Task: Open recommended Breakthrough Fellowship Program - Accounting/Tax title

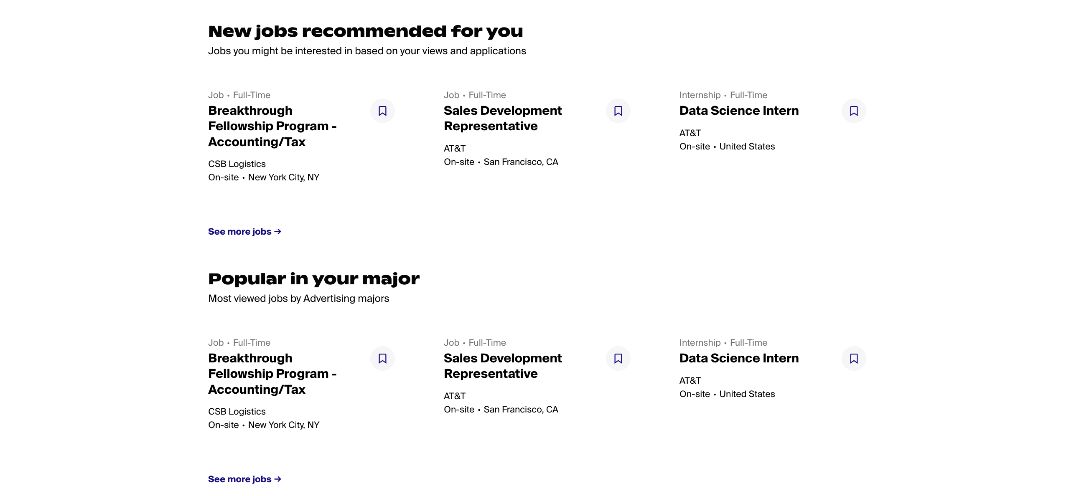Action: [272, 126]
